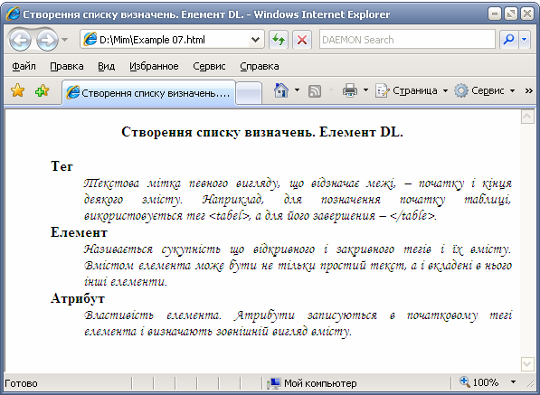Screen dimensions: 540x395
Task: Expand the Home button dropdown arrow
Action: point(297,90)
